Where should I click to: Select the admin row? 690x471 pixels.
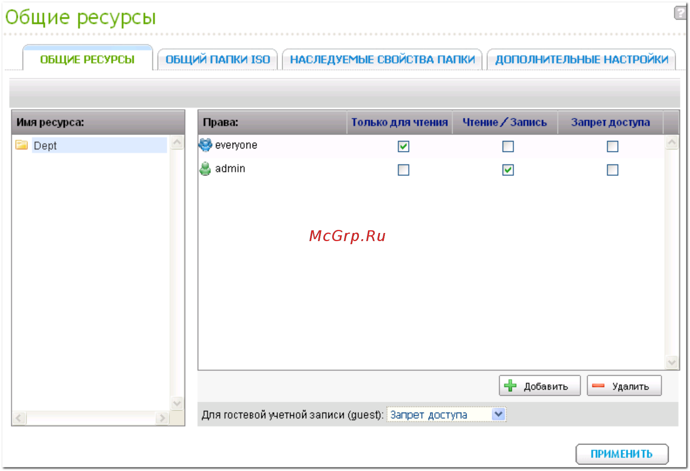click(431, 169)
